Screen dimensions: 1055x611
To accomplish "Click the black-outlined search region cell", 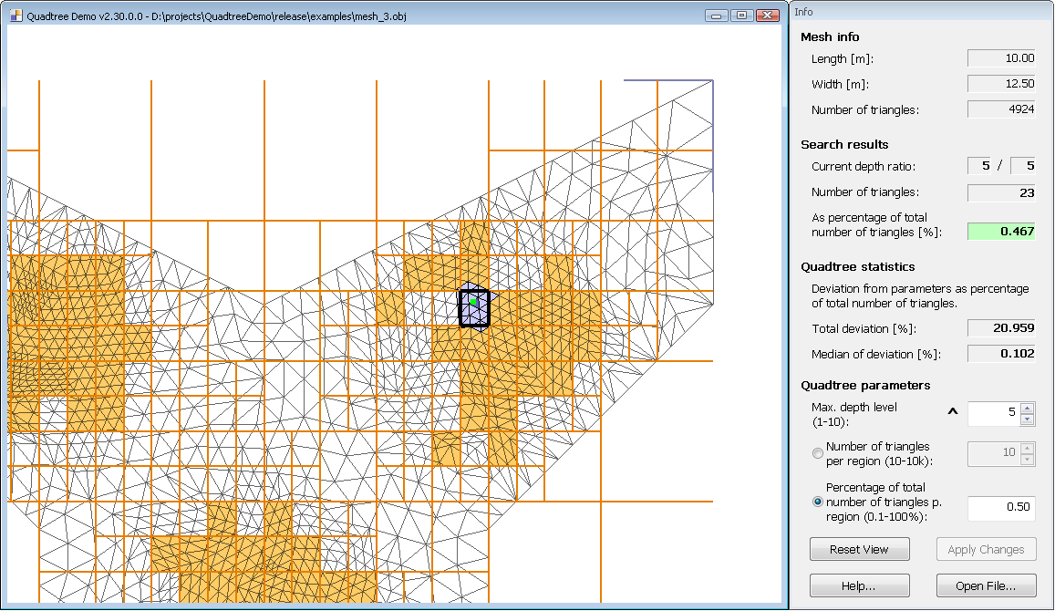I will pyautogui.click(x=473, y=308).
